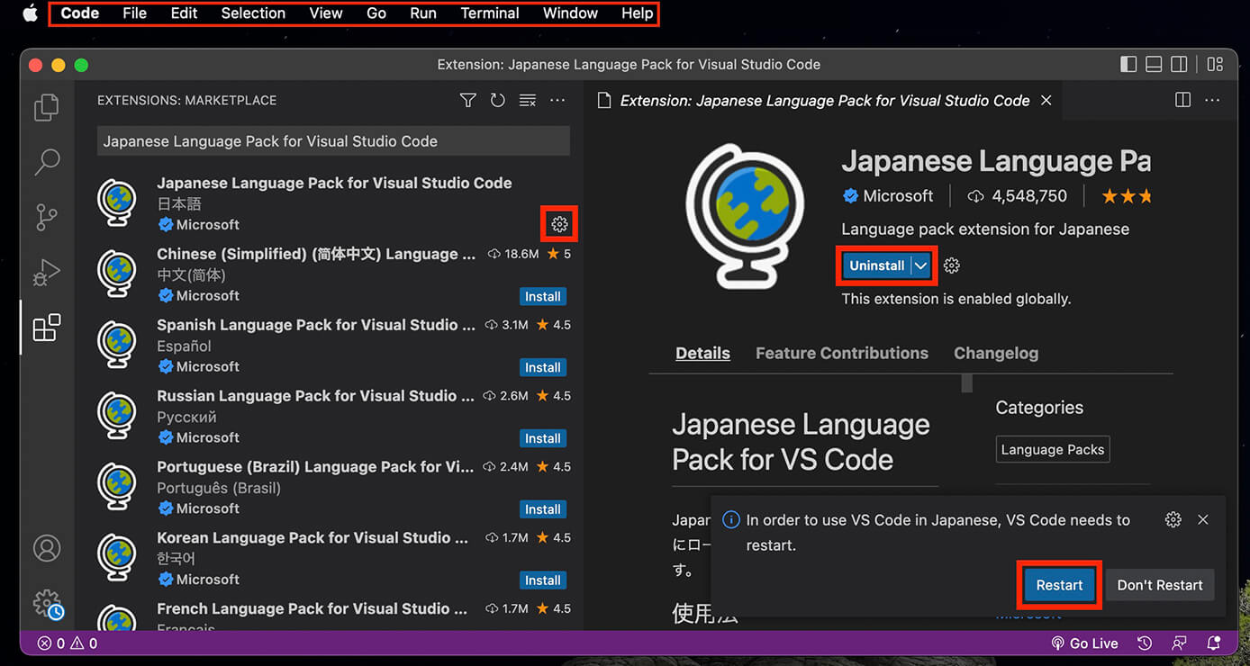Install Korean Language Pack
The image size is (1250, 666).
[543, 580]
